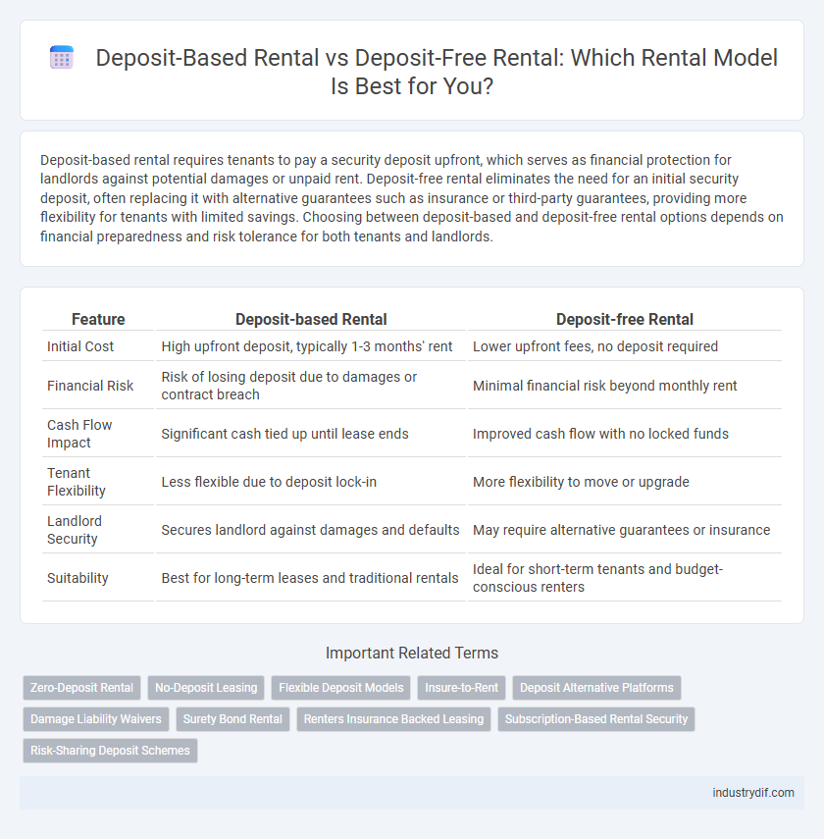
Task: Open the No-Deposit Leasing tag
Action: tap(206, 688)
